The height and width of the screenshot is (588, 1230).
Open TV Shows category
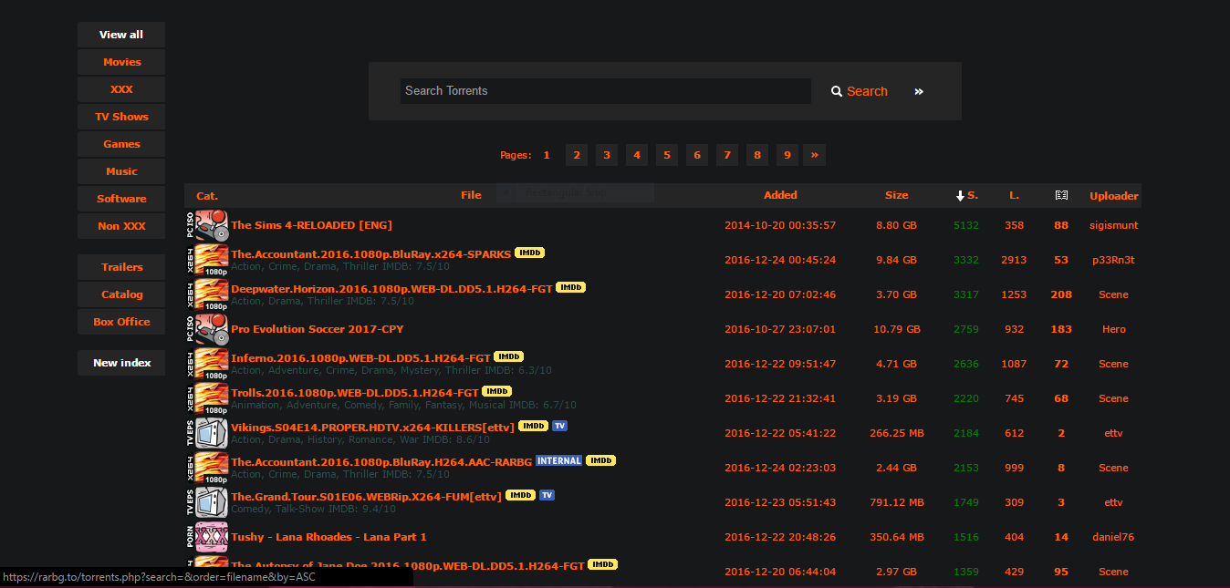(x=121, y=117)
